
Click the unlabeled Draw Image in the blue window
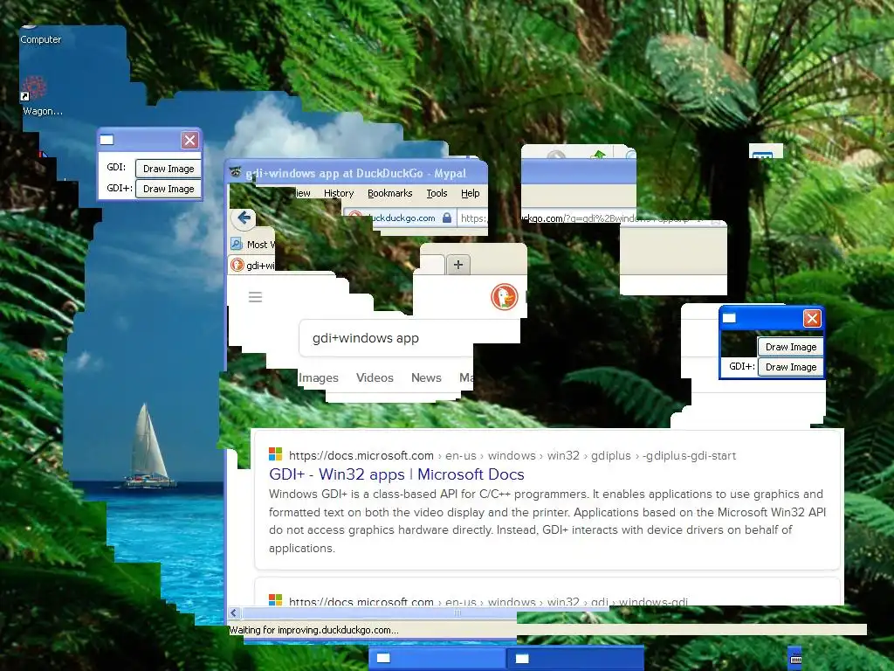791,347
